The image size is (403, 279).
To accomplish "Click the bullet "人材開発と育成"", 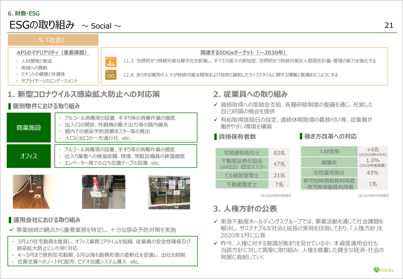I will click(37, 61).
